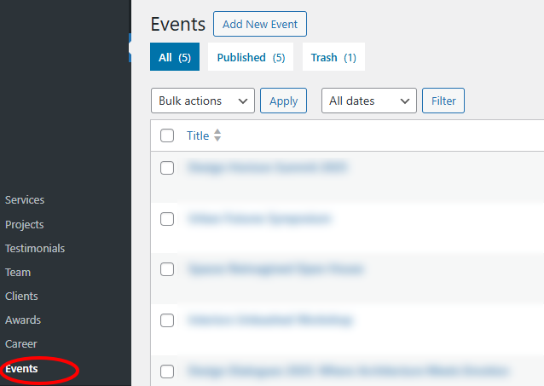Open Services in the sidebar menu
The width and height of the screenshot is (544, 386).
tap(25, 200)
